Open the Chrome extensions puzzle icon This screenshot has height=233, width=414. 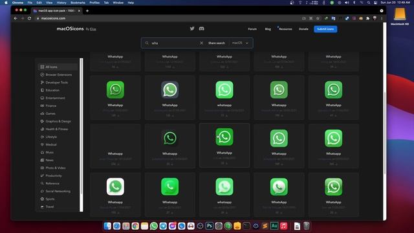[x=368, y=18]
